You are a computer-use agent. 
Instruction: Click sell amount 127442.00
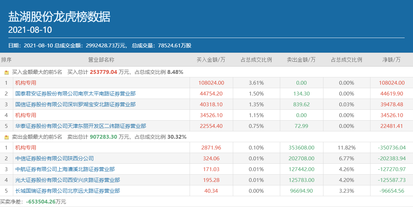coord(301,169)
